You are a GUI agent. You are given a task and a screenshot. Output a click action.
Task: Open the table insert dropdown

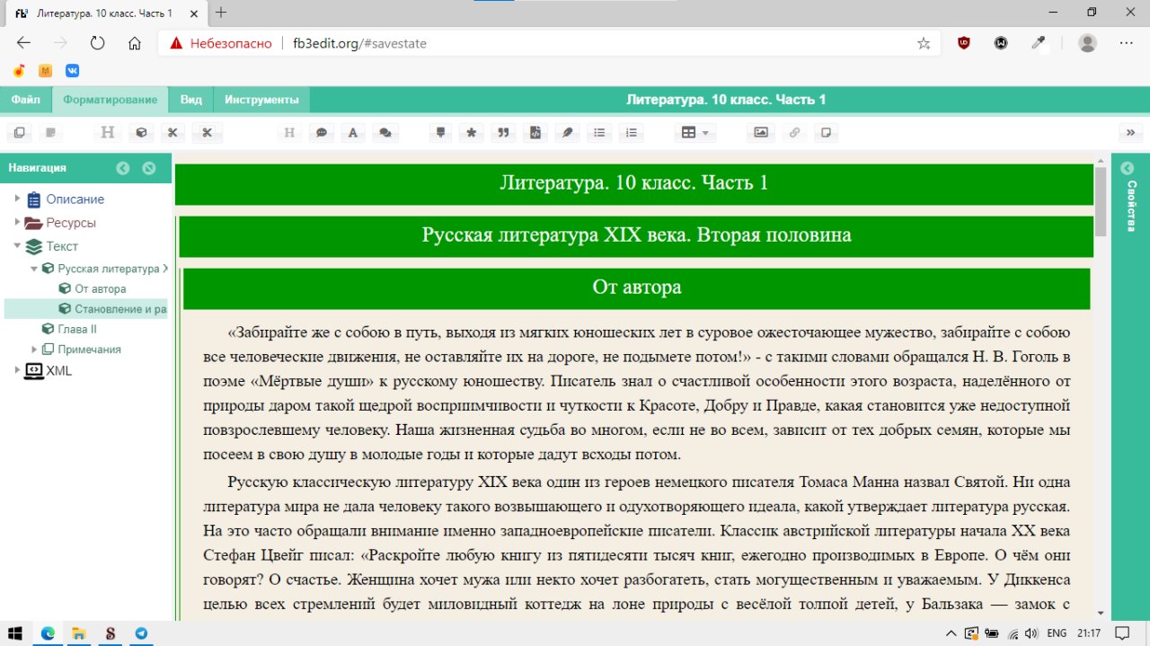(694, 133)
